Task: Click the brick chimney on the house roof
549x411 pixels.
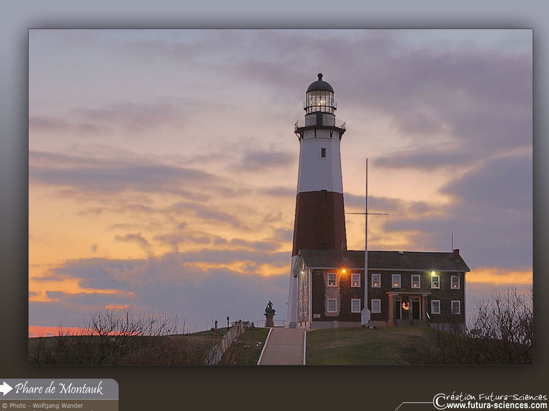Action: coord(457,254)
